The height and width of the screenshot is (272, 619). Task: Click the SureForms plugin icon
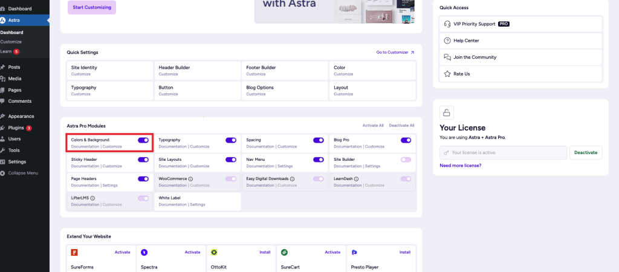(x=74, y=252)
